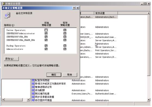
Task: Click the 替换进程级记号 policy icon
Action: tap(33, 87)
